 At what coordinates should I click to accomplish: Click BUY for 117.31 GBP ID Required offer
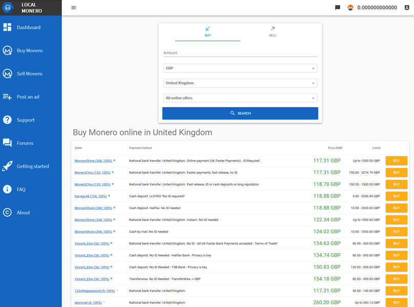point(396,160)
